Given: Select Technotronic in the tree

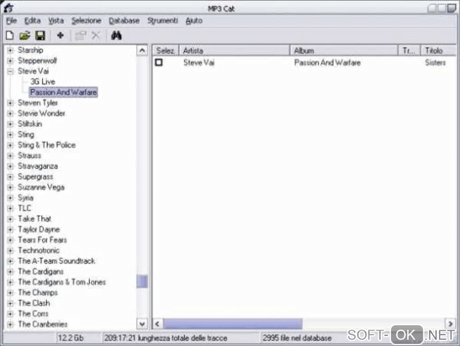Looking at the screenshot, I should point(39,250).
